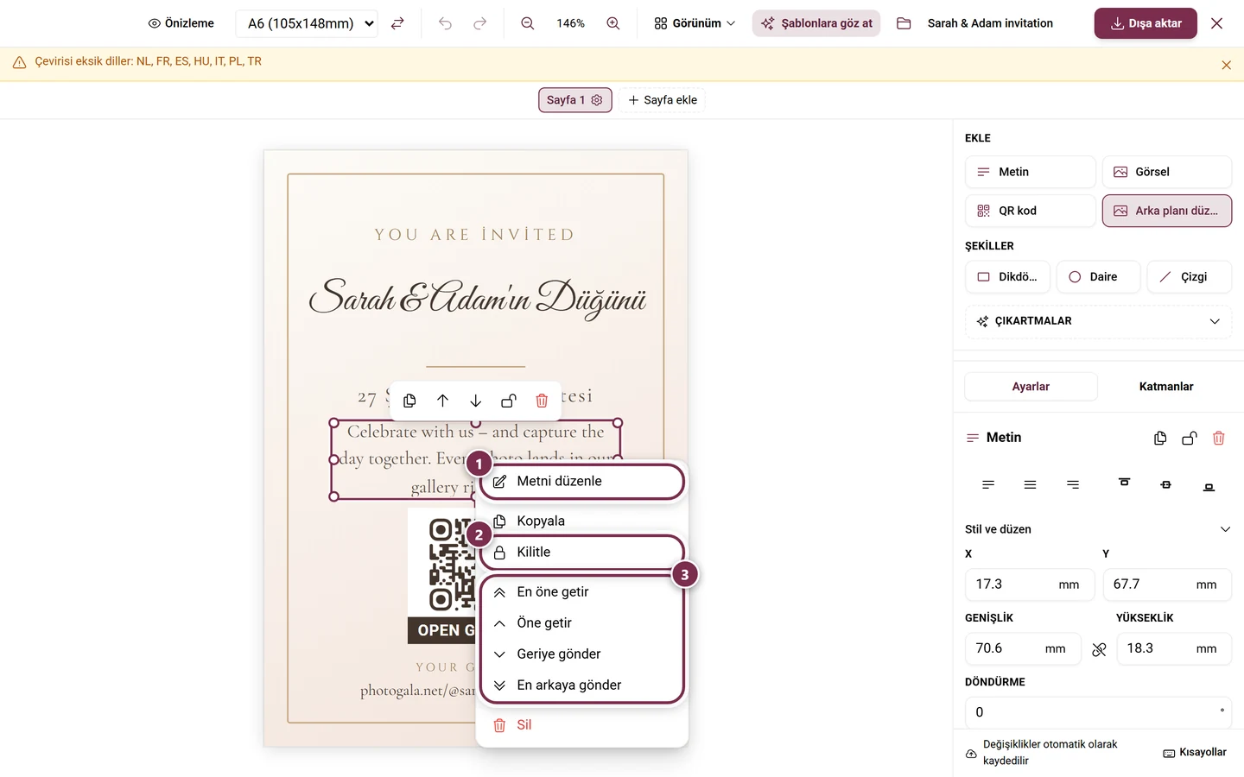
Task: Expand the ÇIKARTMALAR section
Action: tap(1098, 321)
